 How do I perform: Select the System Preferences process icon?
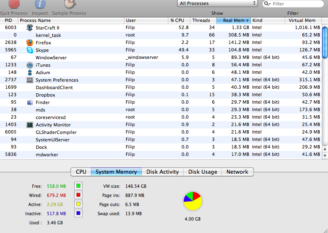(30, 80)
